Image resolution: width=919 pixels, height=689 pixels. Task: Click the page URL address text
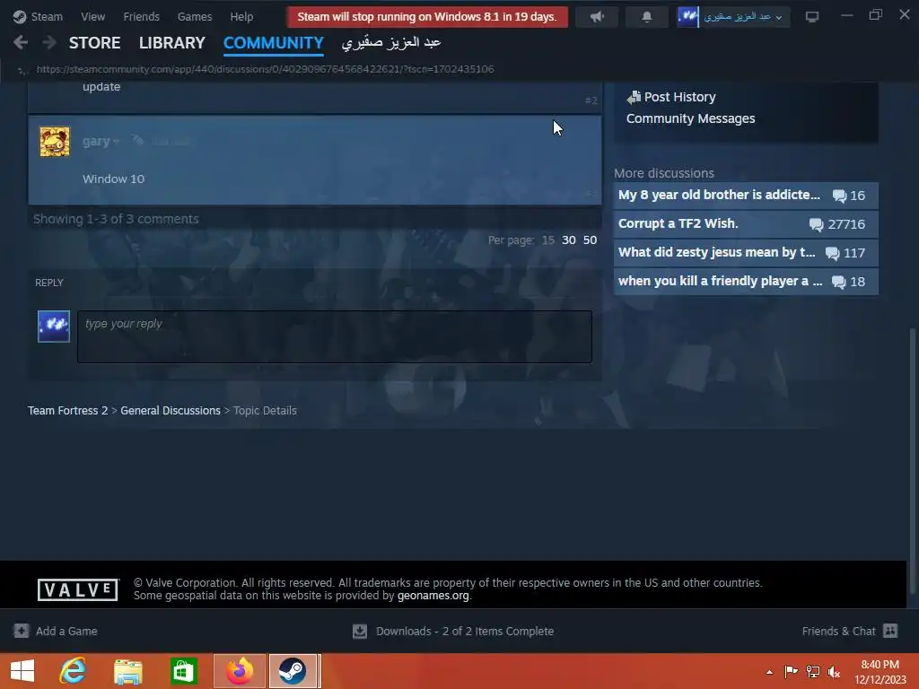265,69
